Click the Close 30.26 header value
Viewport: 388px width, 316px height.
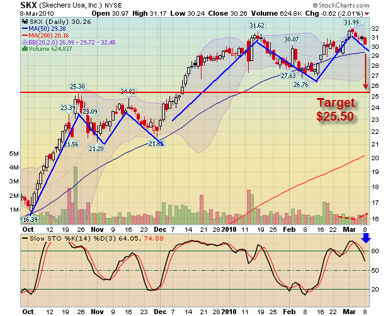pyautogui.click(x=227, y=13)
